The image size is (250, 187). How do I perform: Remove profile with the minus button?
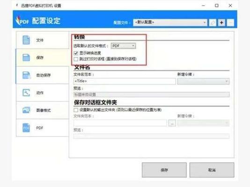coord(230,22)
